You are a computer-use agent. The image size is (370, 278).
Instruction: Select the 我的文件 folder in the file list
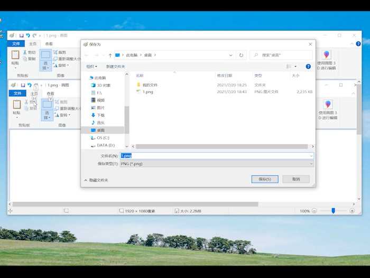pyautogui.click(x=150, y=85)
